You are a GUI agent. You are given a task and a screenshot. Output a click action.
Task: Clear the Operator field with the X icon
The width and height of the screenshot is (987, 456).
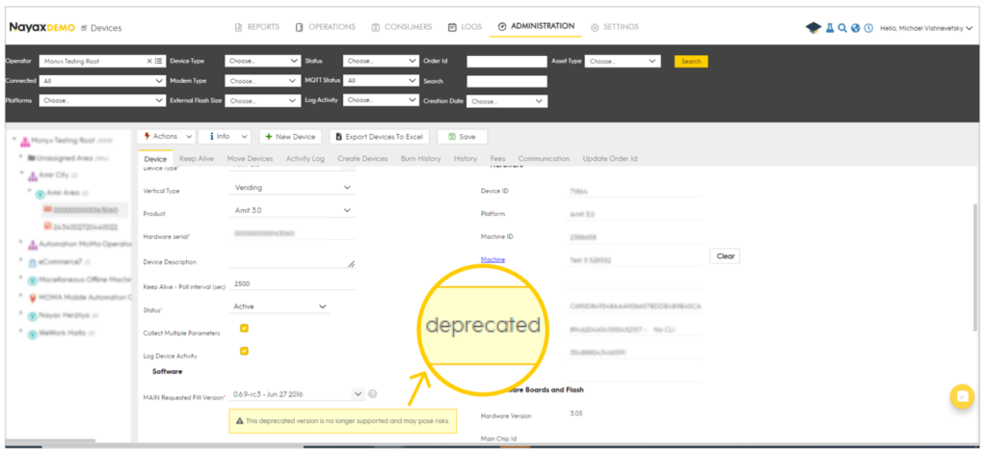coord(149,61)
